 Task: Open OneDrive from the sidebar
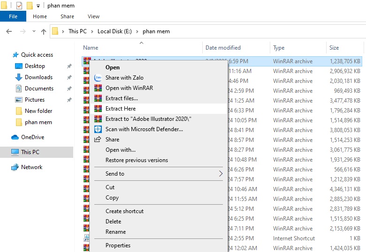[32, 137]
